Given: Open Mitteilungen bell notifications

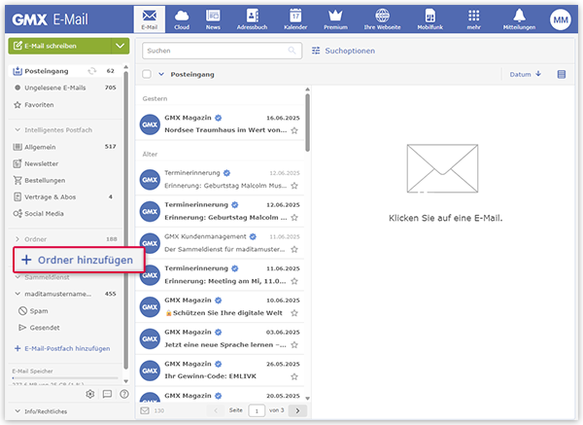Looking at the screenshot, I should tap(520, 19).
